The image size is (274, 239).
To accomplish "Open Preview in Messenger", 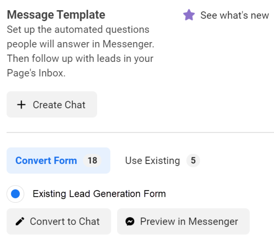I will 183,221.
